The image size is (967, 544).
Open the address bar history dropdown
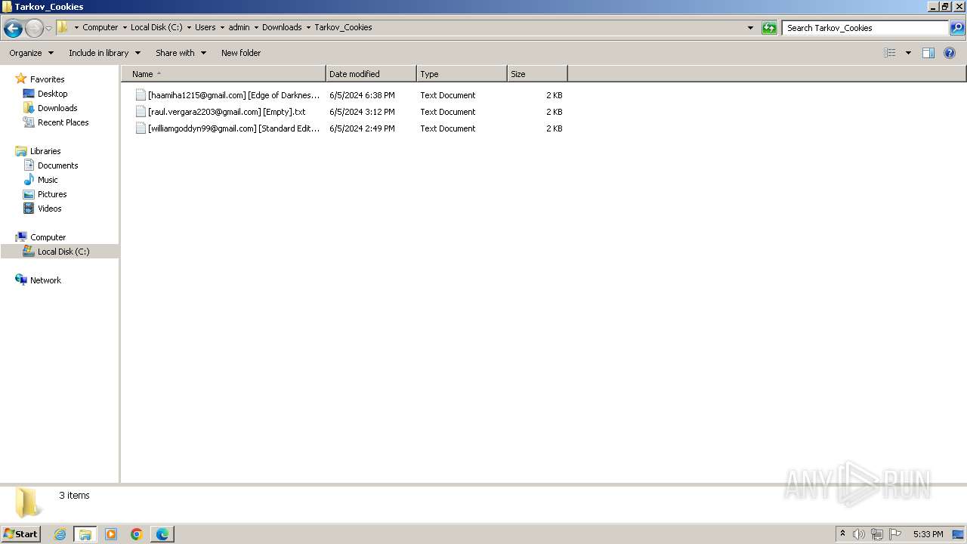pyautogui.click(x=750, y=28)
